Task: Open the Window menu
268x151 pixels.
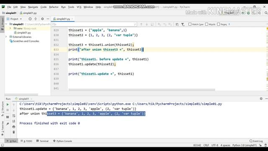Action: (x=88, y=7)
